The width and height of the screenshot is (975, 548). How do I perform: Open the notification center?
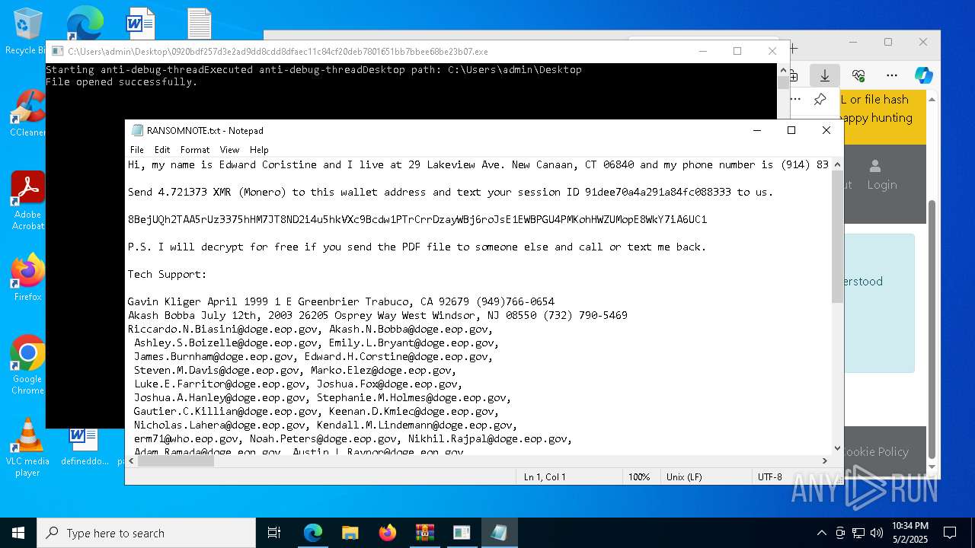point(950,533)
